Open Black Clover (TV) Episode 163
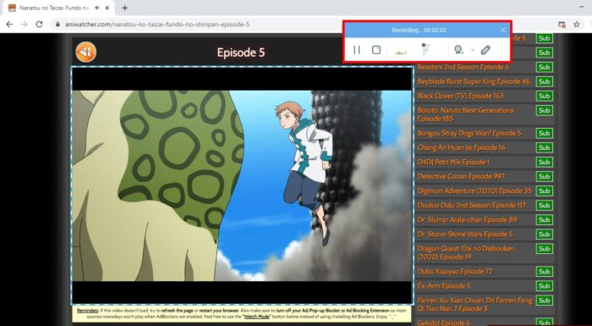Screen dimensions: 592x326 click(460, 96)
